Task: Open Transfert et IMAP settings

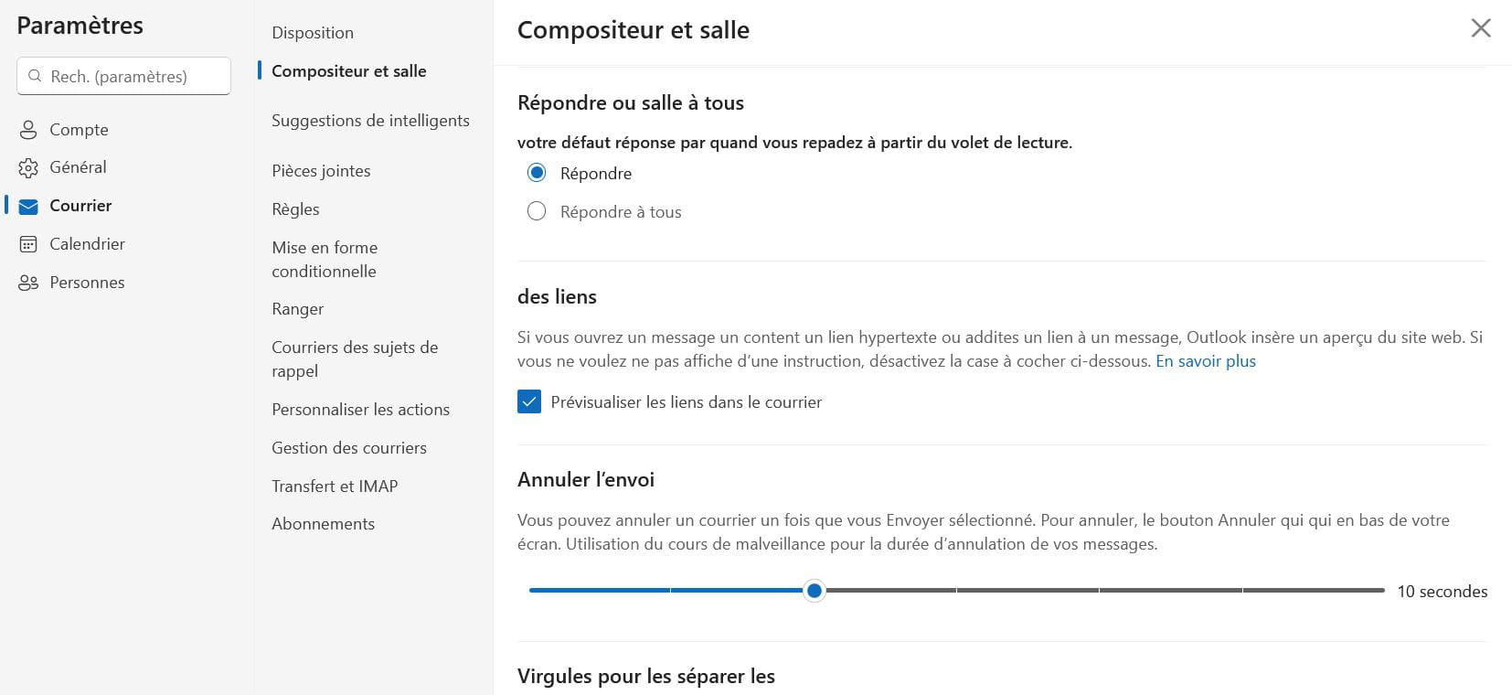Action: [x=335, y=486]
